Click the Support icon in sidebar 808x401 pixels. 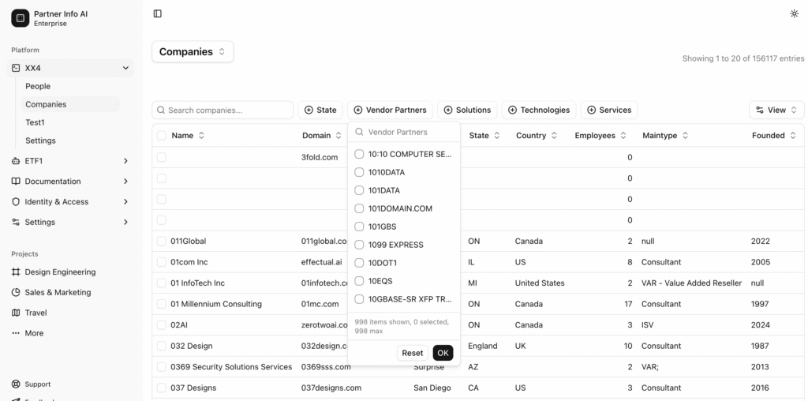coord(16,384)
